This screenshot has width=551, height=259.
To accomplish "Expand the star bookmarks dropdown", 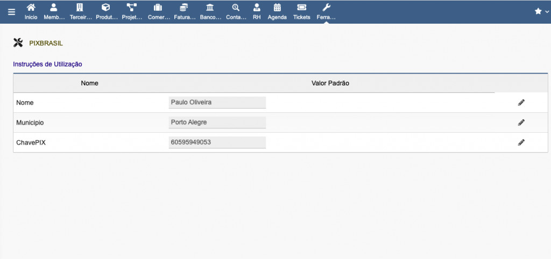I will (541, 11).
